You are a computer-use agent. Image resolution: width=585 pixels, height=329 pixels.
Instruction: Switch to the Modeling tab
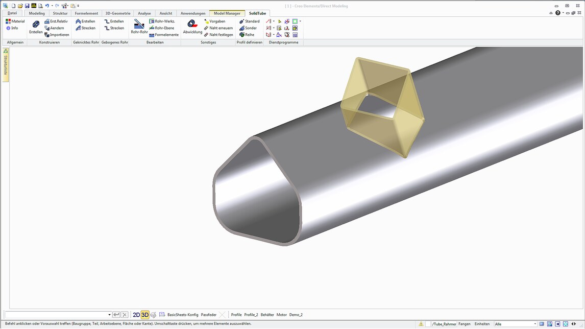click(x=37, y=13)
